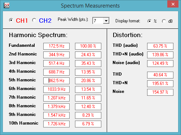Click the THD (audio) value 63.75 %
Screen dimensions: 181x135
(160, 46)
